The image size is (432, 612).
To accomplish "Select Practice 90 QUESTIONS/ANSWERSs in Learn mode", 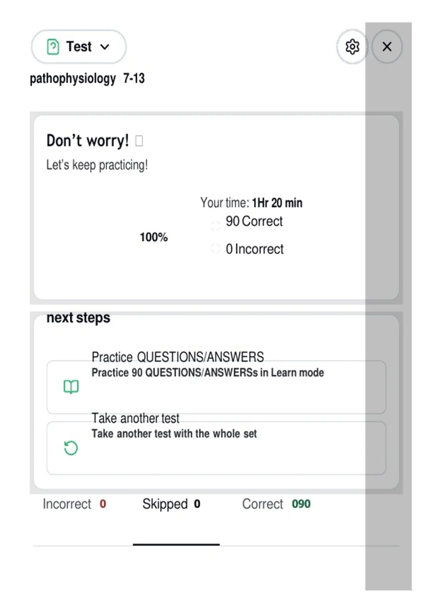I will [216, 387].
